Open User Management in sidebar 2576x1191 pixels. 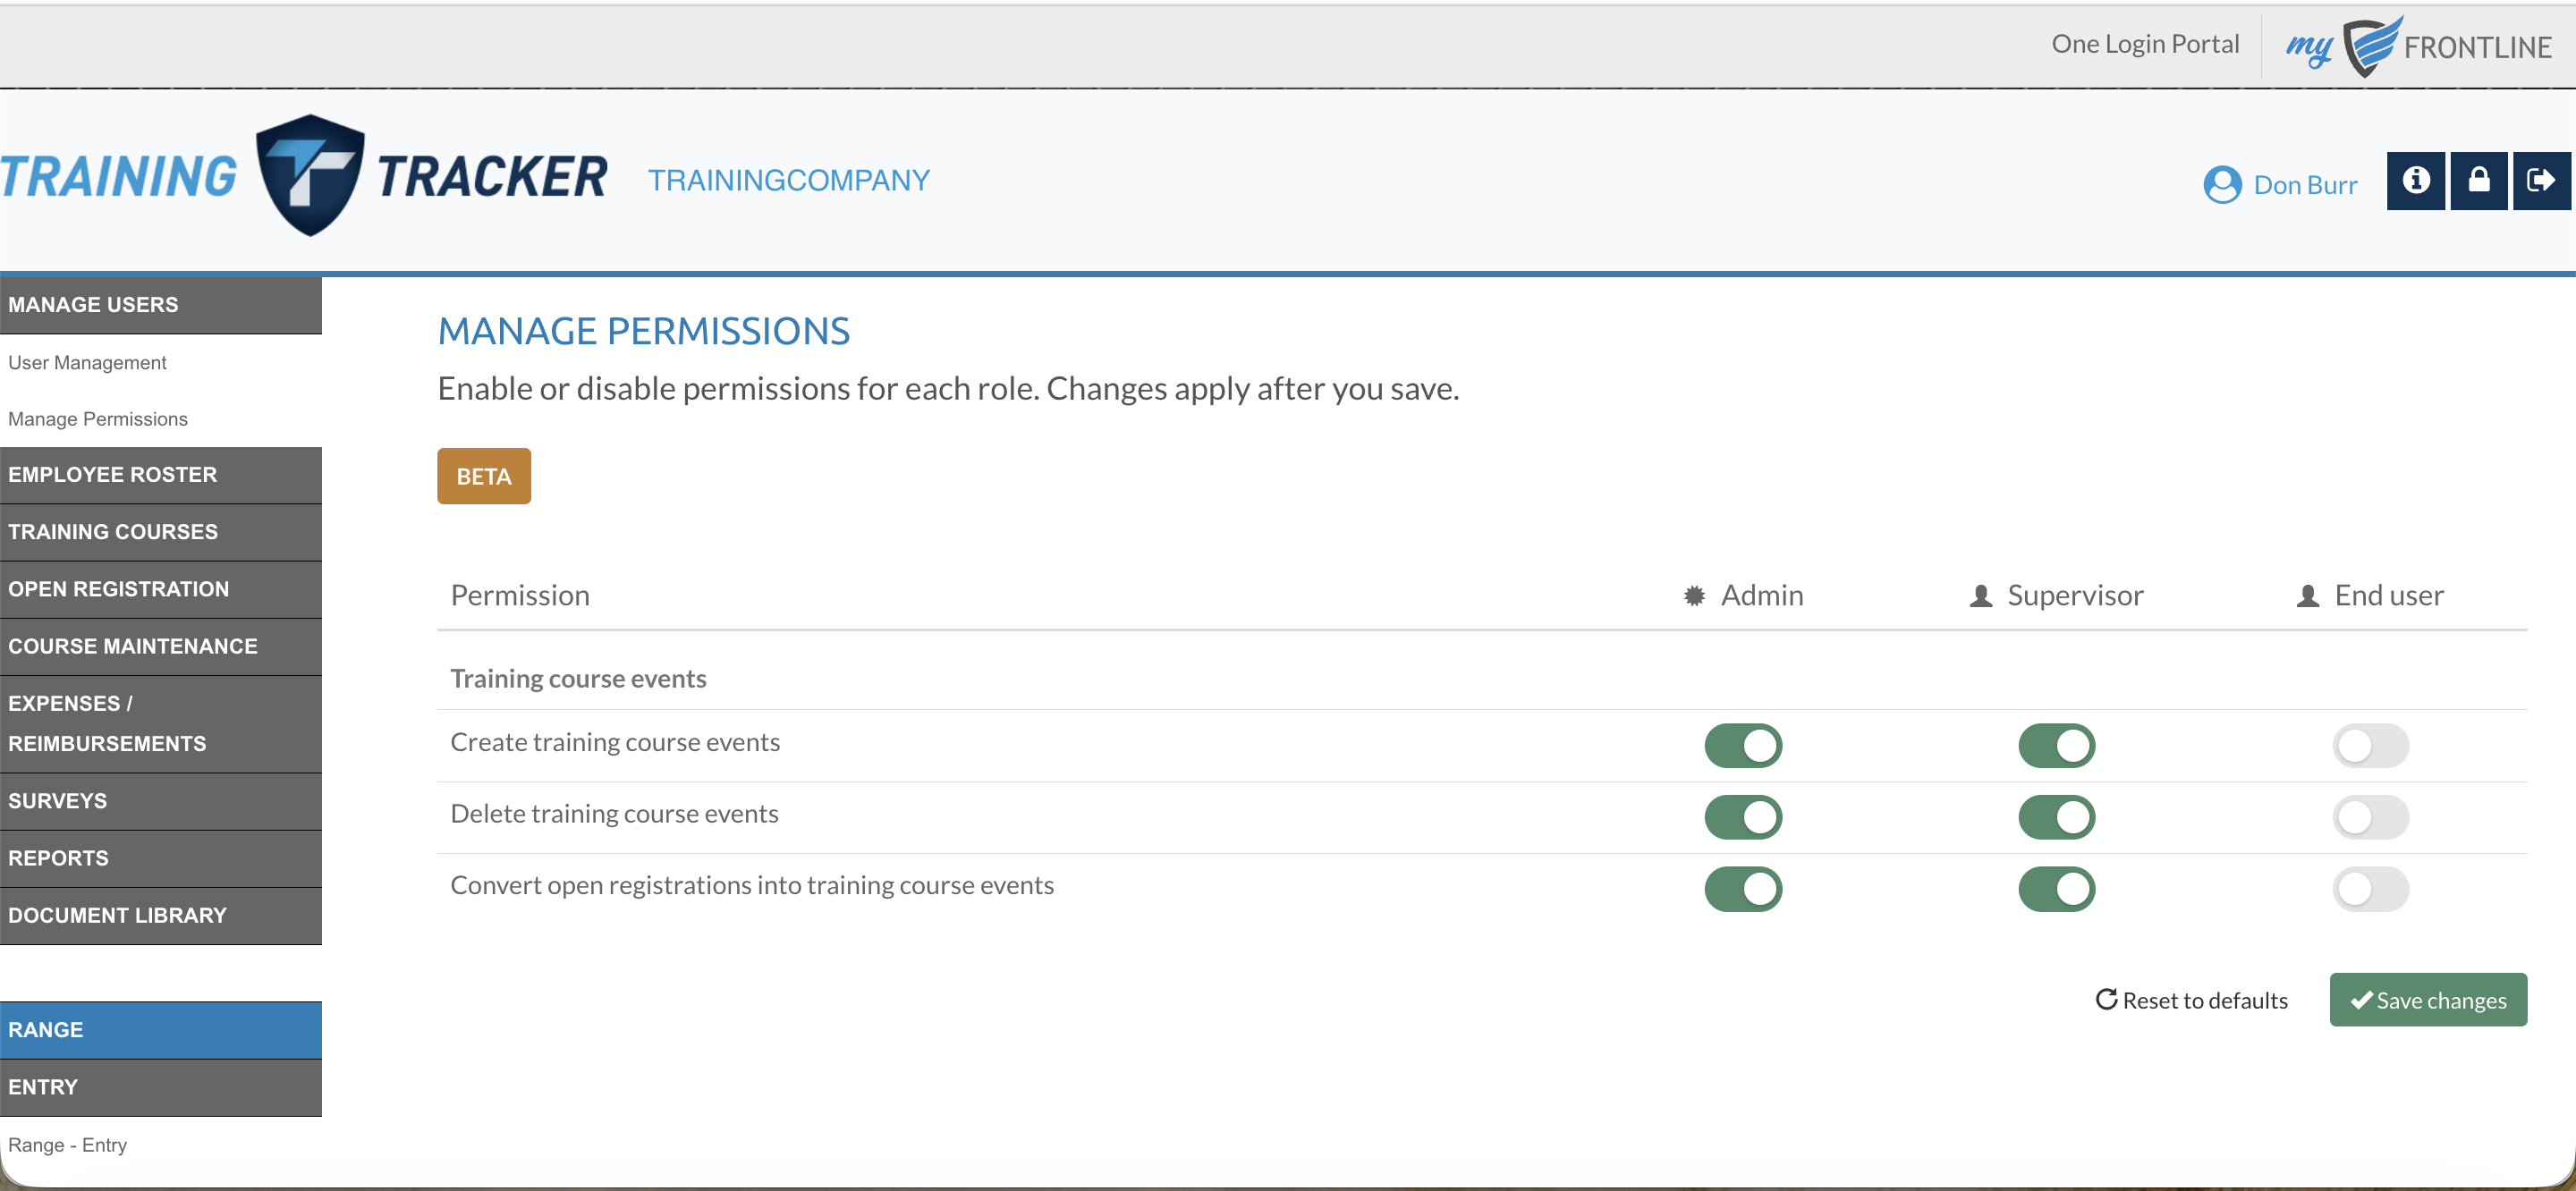pos(88,363)
